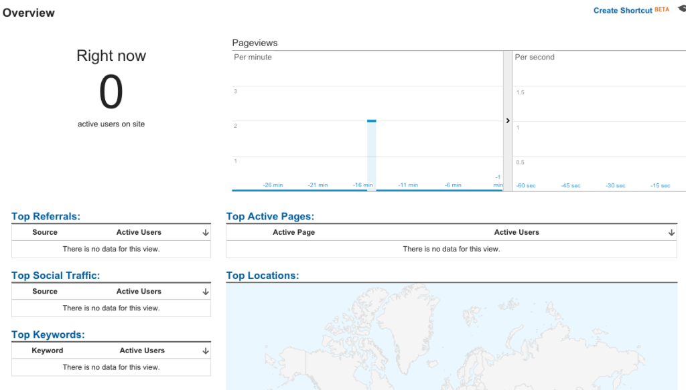Click the Source header in Top Referrals
The image size is (686, 390).
(x=45, y=232)
